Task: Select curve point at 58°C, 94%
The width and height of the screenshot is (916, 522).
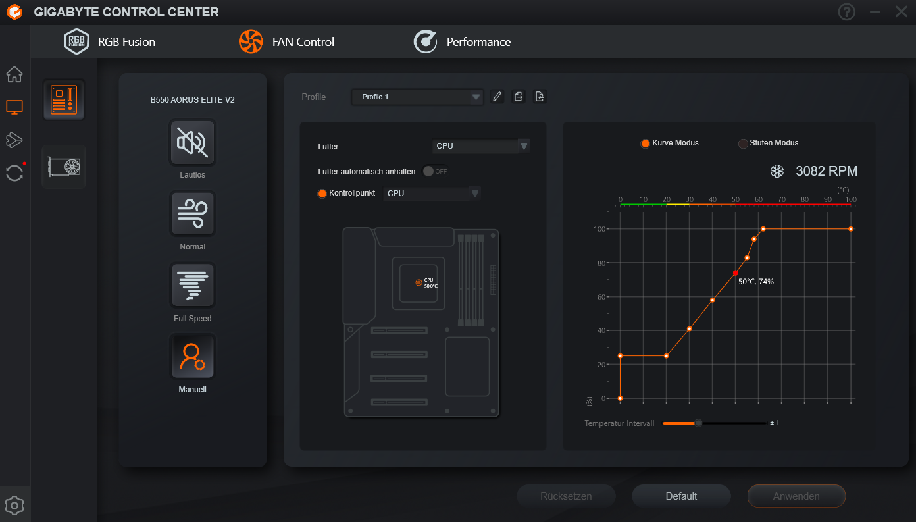Action: pyautogui.click(x=753, y=239)
